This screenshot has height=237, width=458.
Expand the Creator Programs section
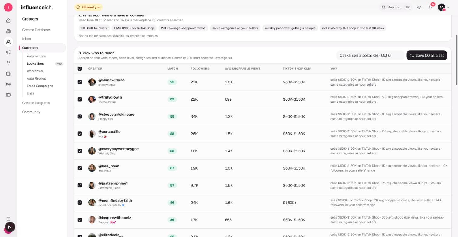click(x=36, y=103)
